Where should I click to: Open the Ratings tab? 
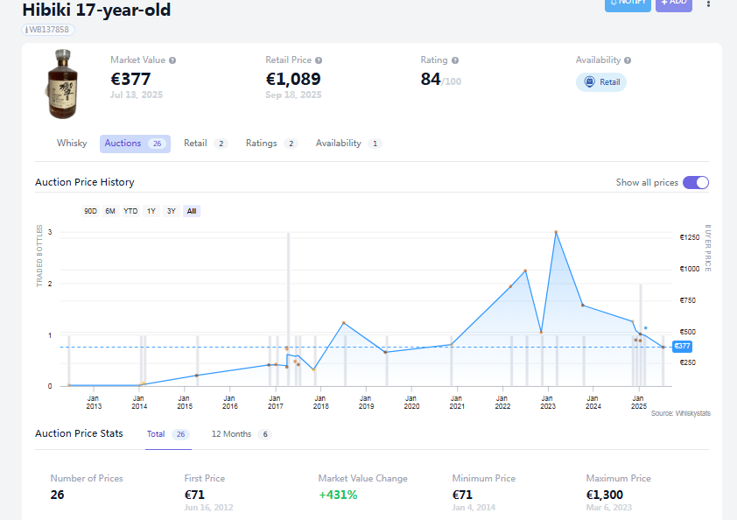pyautogui.click(x=271, y=144)
